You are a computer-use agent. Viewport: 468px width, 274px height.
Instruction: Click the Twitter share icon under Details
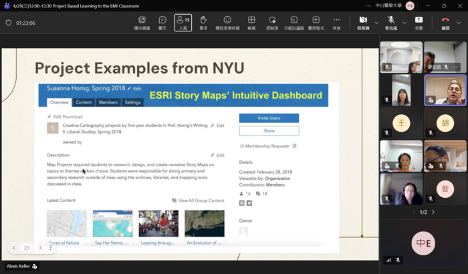pyautogui.click(x=249, y=203)
